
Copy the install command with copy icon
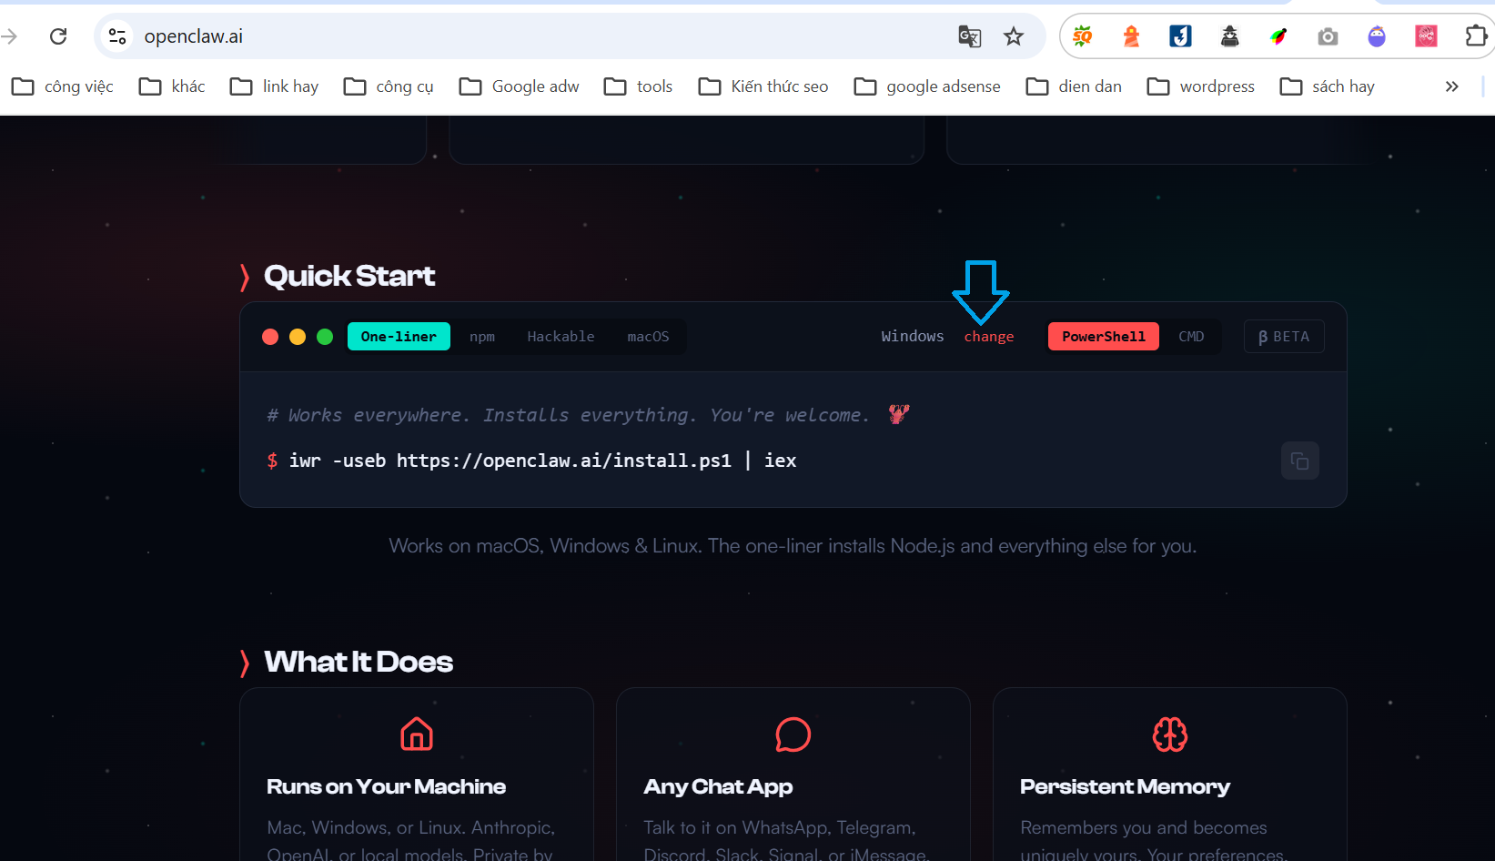[x=1300, y=461]
